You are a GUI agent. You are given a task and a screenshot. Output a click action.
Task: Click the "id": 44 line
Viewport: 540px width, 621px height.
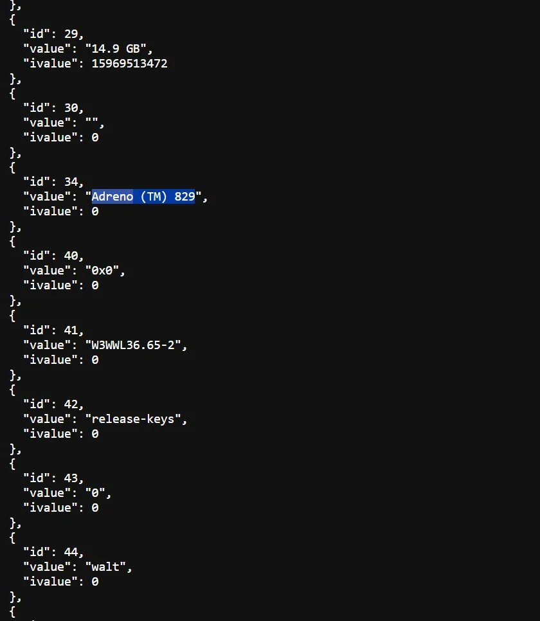click(53, 552)
